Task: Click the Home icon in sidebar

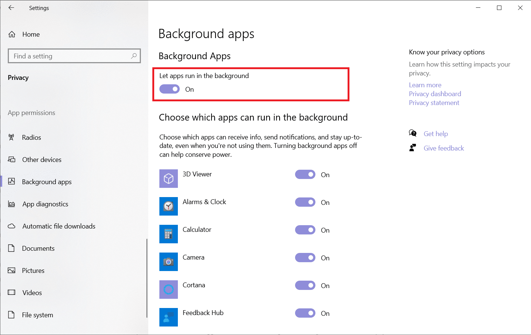Action: coord(12,34)
